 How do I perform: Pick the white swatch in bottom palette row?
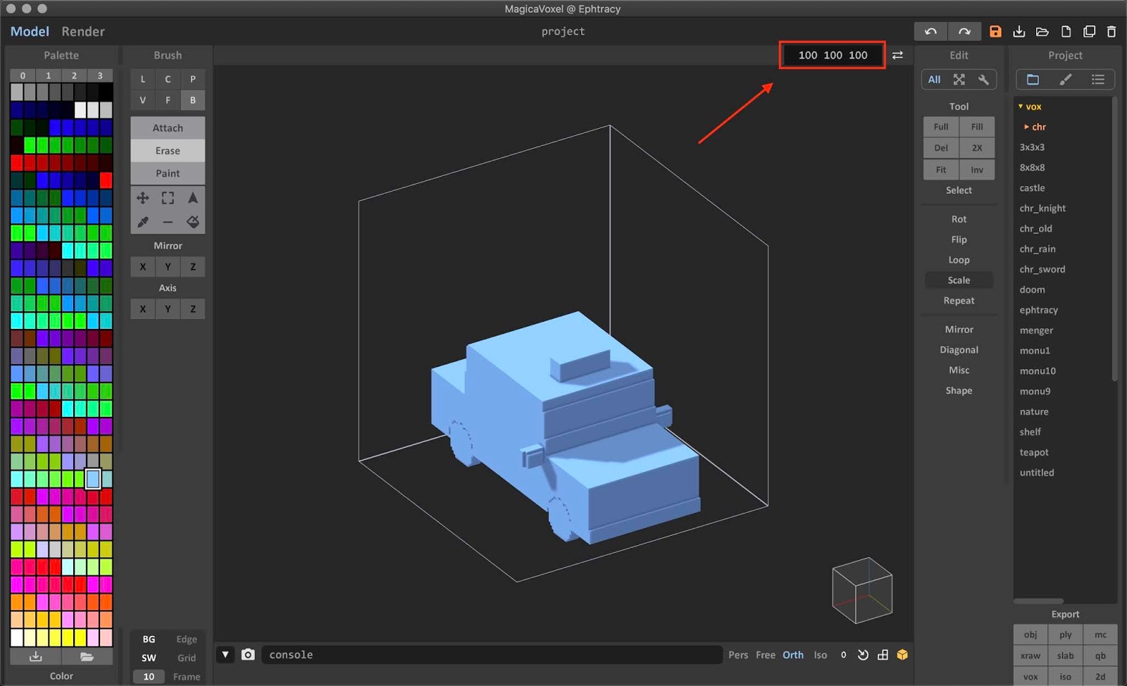click(16, 637)
